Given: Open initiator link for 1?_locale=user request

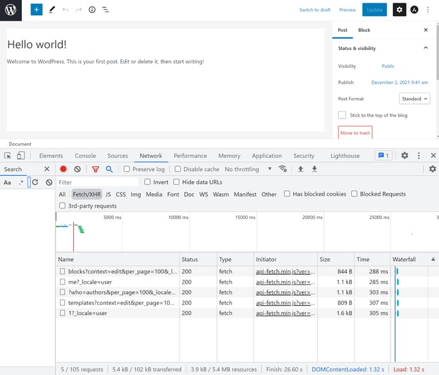Looking at the screenshot, I should click(285, 313).
